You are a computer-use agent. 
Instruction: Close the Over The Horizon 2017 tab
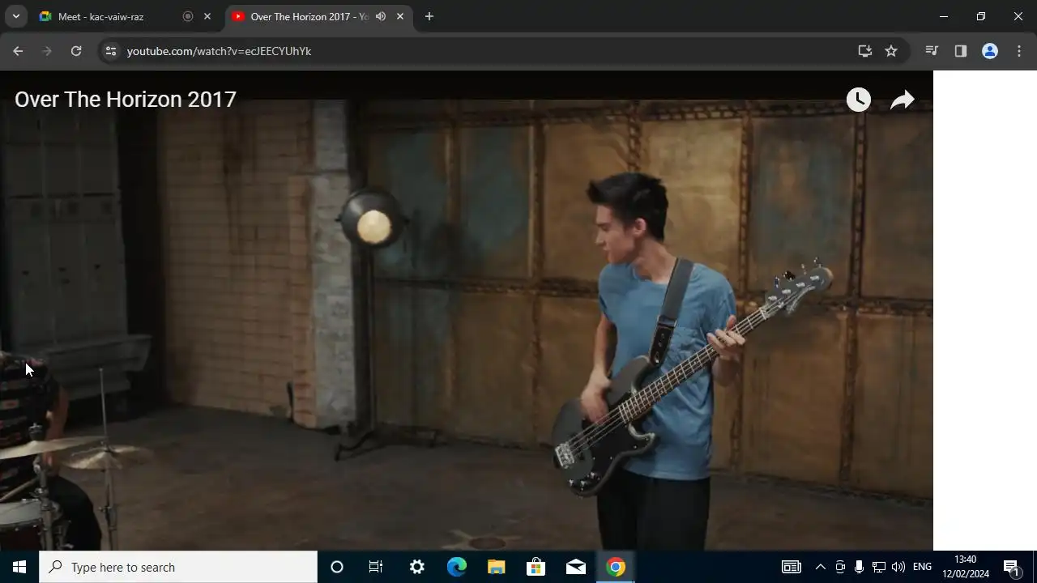[400, 16]
